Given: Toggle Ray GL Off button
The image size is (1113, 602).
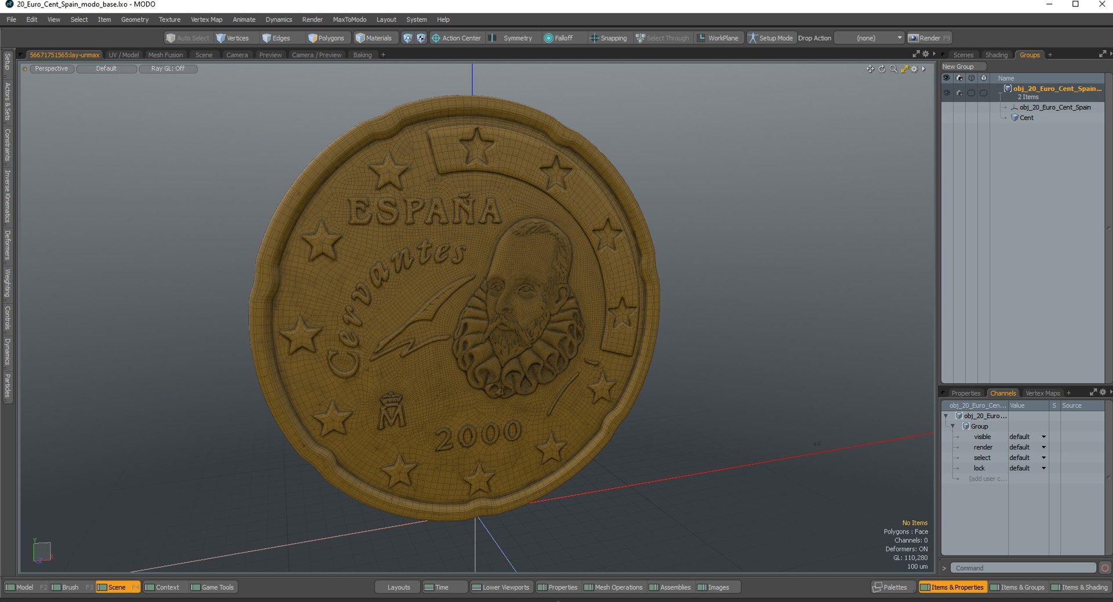Looking at the screenshot, I should 168,68.
